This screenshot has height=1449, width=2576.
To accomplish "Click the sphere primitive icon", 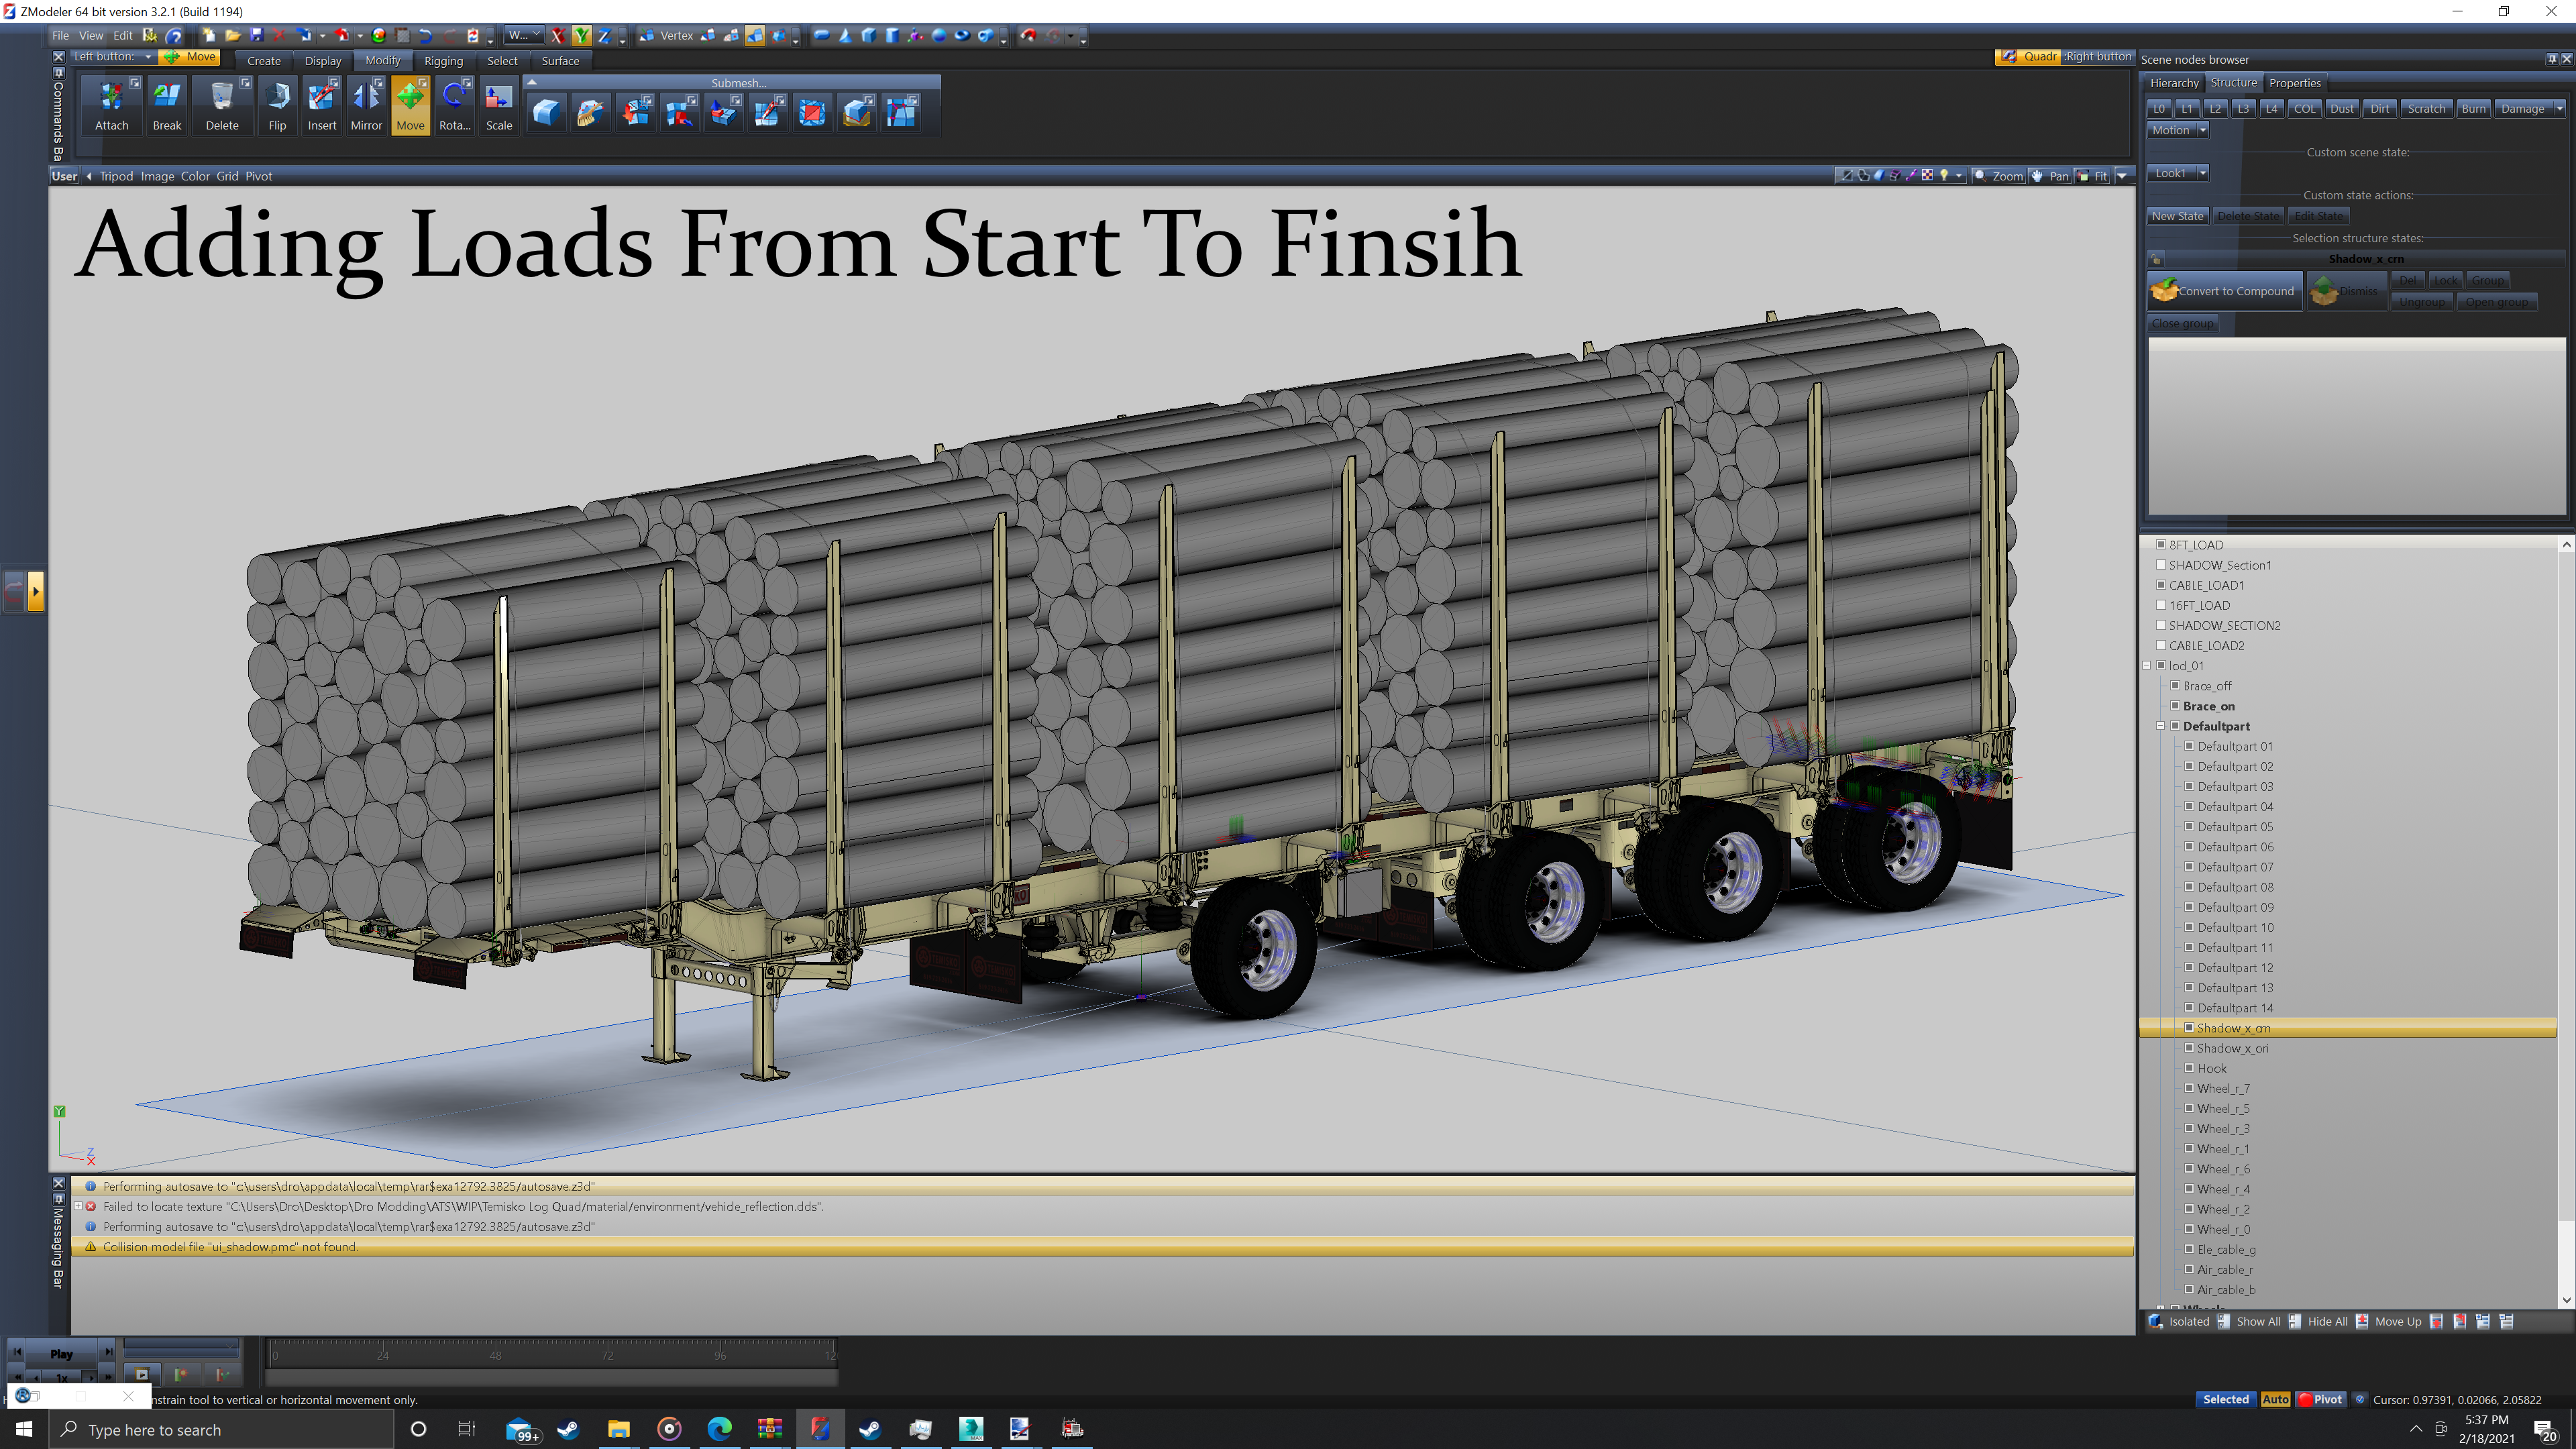I will [938, 35].
